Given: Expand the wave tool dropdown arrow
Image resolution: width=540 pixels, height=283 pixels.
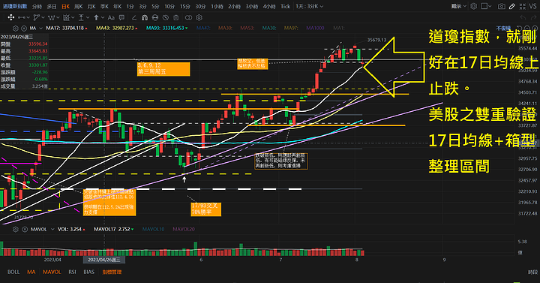Looking at the screenshot, I should 58,17.
